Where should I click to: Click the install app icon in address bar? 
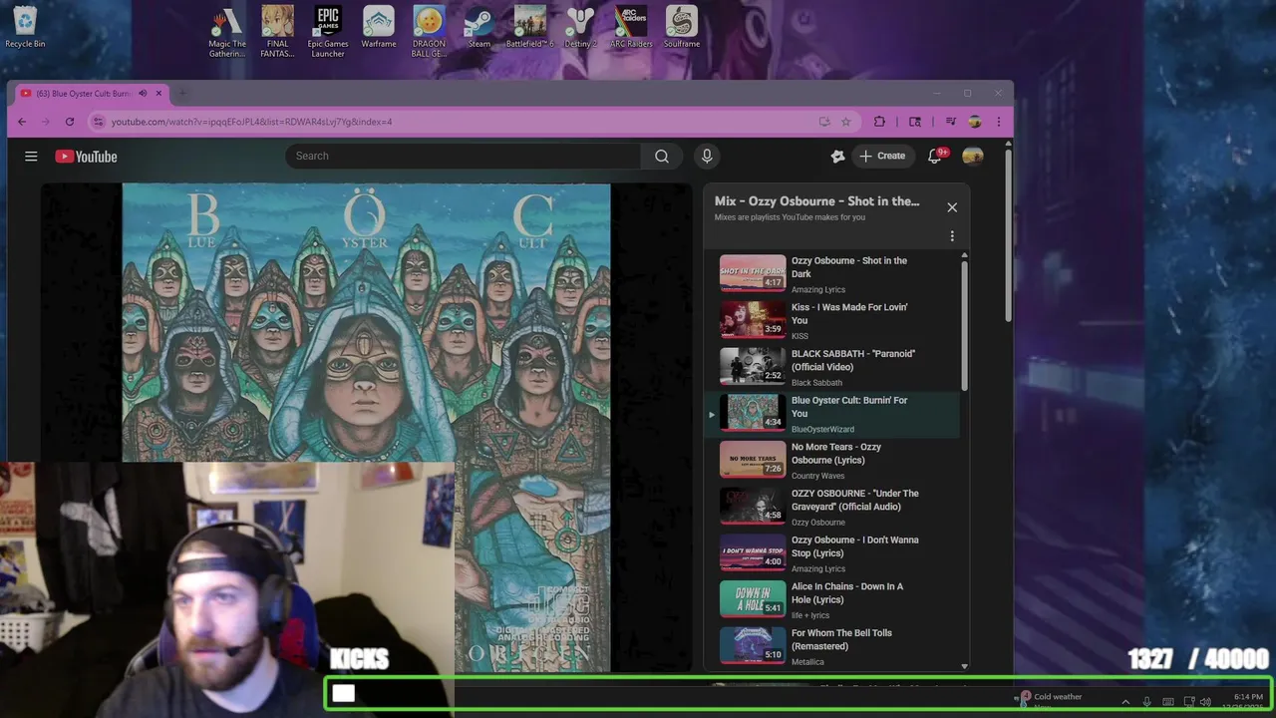click(x=824, y=122)
